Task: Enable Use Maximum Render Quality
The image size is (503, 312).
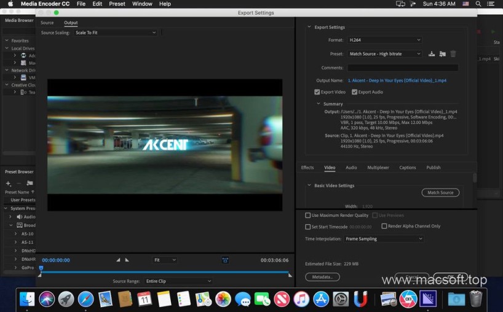Action: [x=308, y=216]
